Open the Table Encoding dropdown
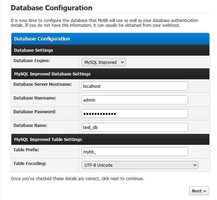217x200 pixels. pyautogui.click(x=140, y=165)
